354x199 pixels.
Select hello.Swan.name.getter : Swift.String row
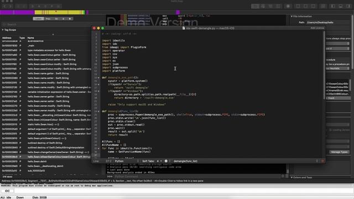click(x=46, y=74)
